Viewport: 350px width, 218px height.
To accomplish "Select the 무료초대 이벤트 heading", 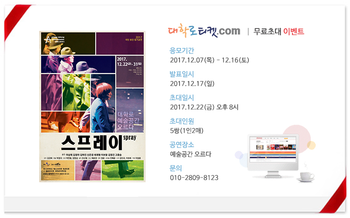I will 278,31.
